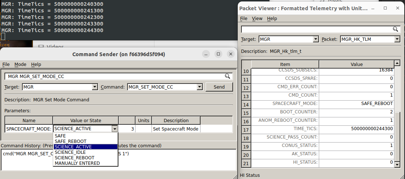405x179 pixels.
Task: Open the Target dropdown in Command Sender
Action: pos(95,87)
